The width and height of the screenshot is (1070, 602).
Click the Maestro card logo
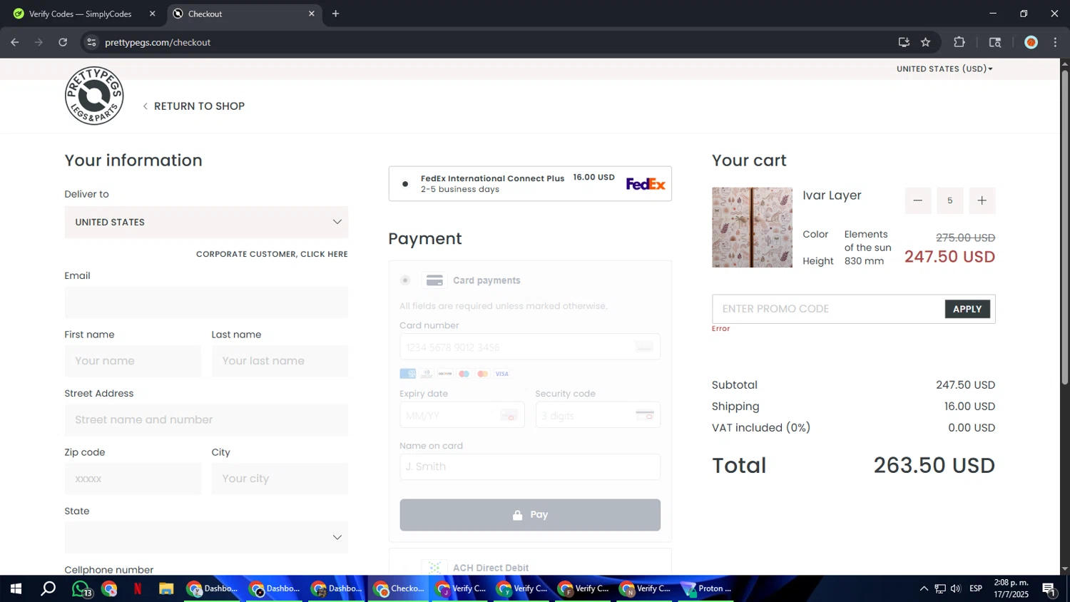pyautogui.click(x=464, y=374)
